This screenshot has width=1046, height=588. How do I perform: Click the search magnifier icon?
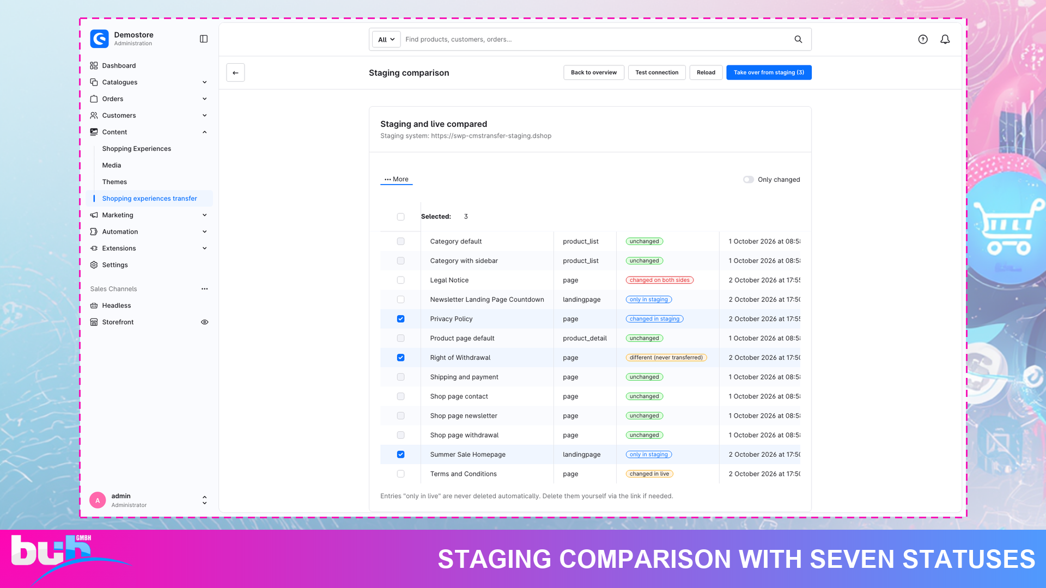[798, 39]
